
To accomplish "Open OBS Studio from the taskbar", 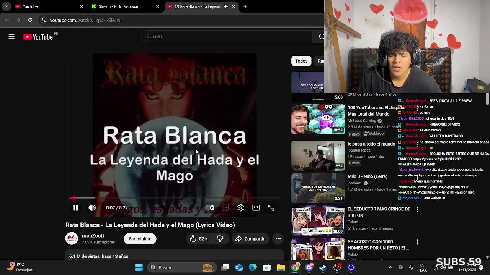I will click(337, 267).
